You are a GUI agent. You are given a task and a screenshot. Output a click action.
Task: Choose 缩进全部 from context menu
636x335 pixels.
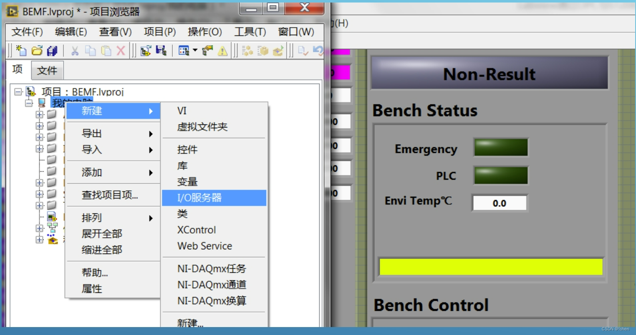[113, 250]
